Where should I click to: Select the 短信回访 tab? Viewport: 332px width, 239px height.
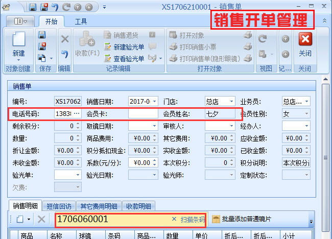[x=59, y=206]
